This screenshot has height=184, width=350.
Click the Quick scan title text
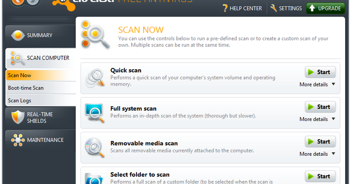click(x=126, y=70)
